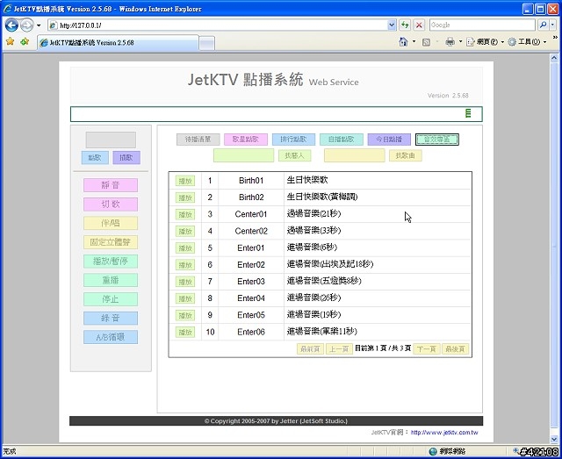The image size is (562, 459).
Task: Click the gray song number input field
Action: (111, 140)
